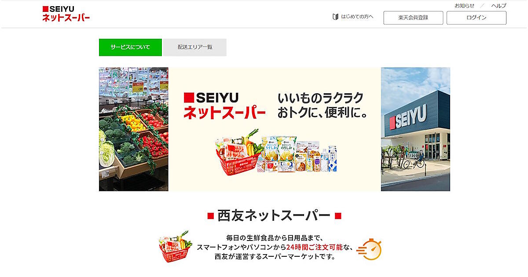Open the ヘルプ link

pyautogui.click(x=499, y=6)
